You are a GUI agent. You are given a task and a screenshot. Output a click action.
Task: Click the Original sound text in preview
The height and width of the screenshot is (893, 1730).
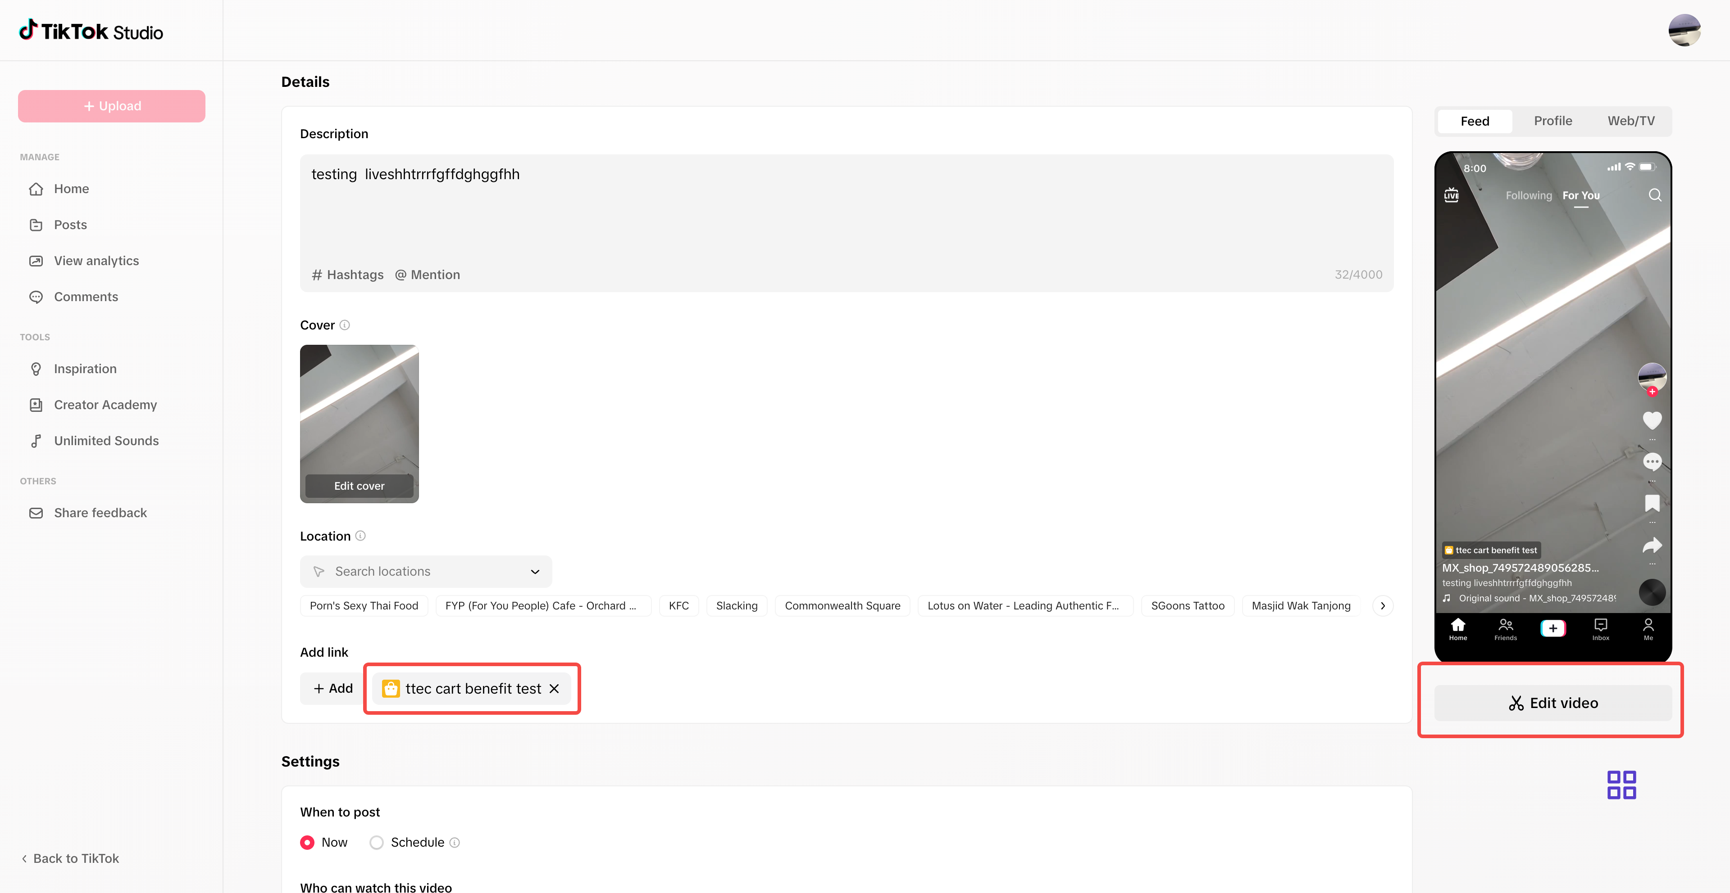(1537, 598)
